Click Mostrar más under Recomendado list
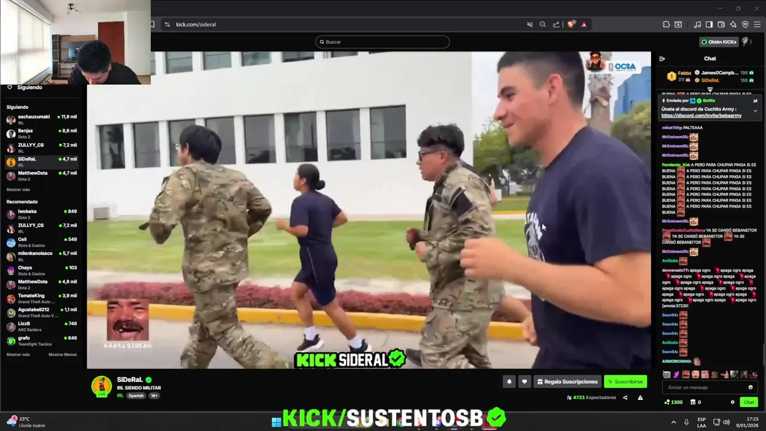 [18, 354]
